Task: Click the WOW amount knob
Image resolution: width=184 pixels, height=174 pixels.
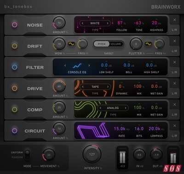Action: tap(59, 44)
